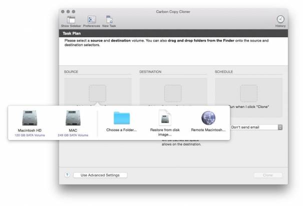Click the Task Plan header bar
Viewport: 303px width, 206px height.
click(x=173, y=33)
